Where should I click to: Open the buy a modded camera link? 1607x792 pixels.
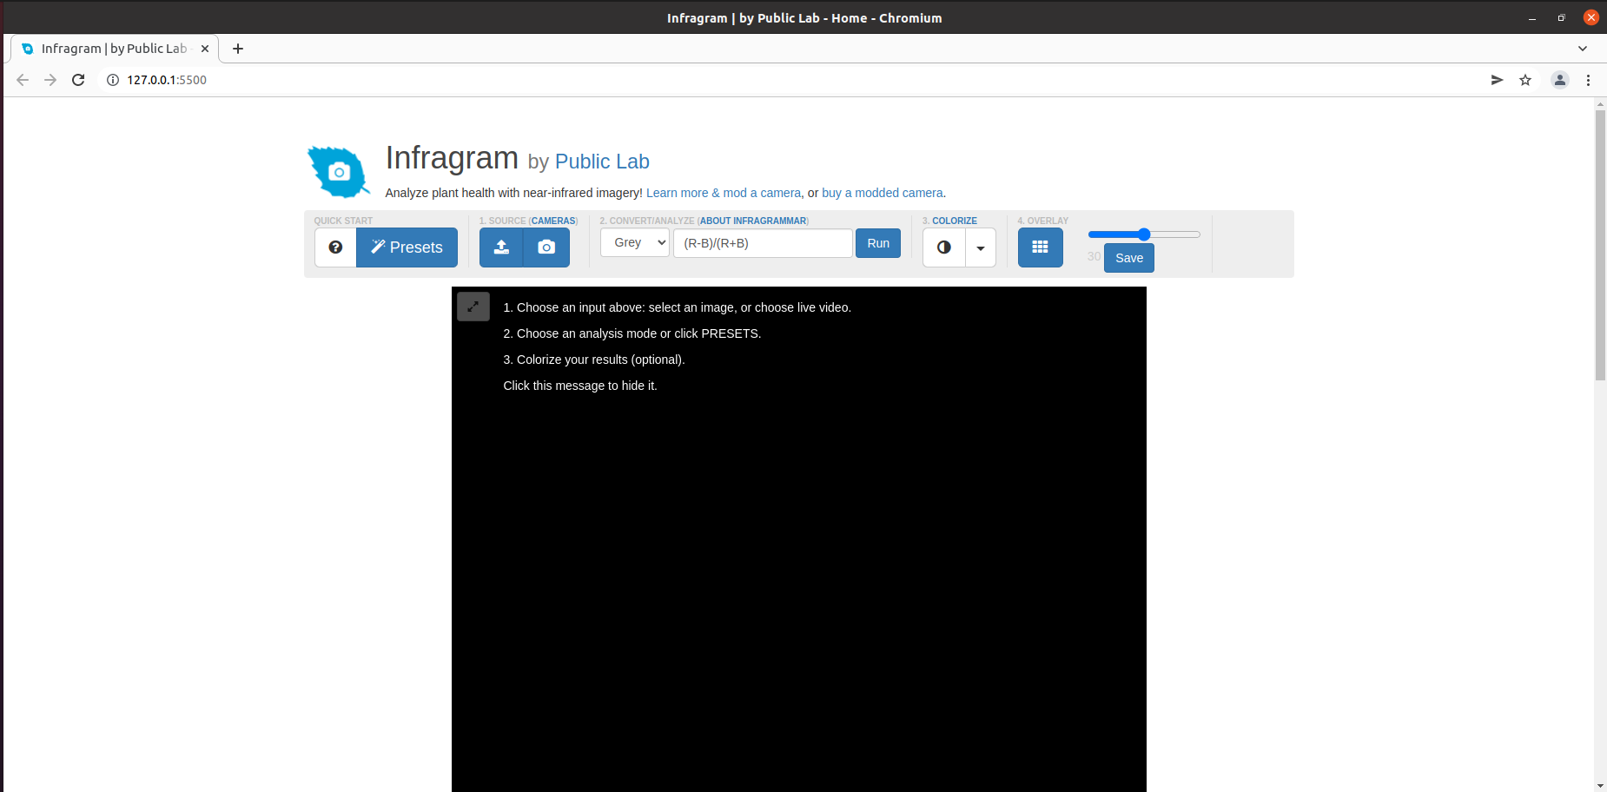click(x=883, y=193)
